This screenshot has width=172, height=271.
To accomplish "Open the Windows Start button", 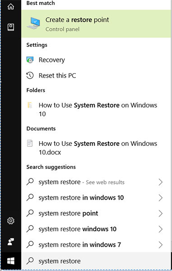I will (x=11, y=261).
